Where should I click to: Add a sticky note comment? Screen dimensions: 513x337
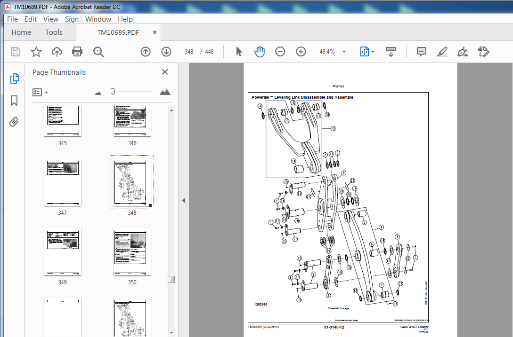(422, 52)
